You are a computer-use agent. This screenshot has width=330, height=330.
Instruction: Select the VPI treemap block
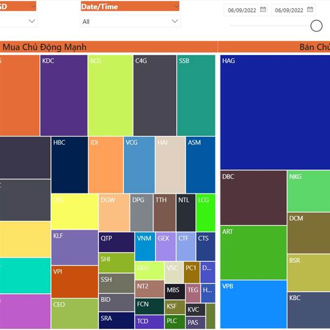(x=75, y=282)
